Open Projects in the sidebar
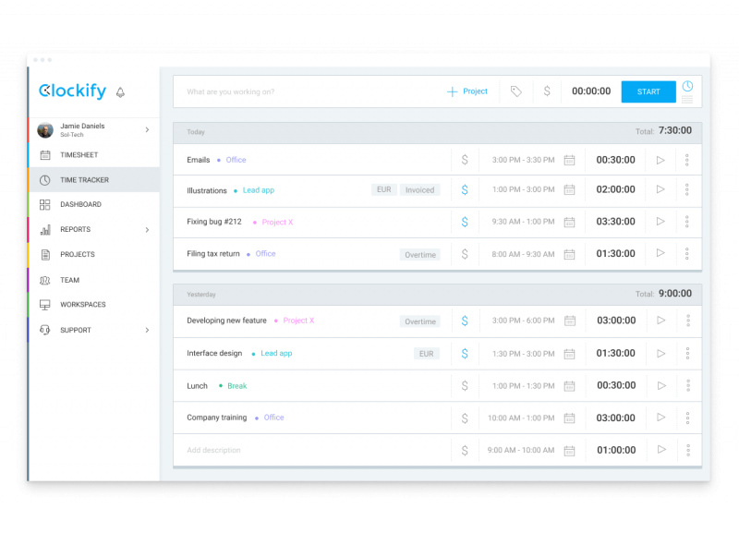Screen dimensions: 739x533 [x=94, y=254]
